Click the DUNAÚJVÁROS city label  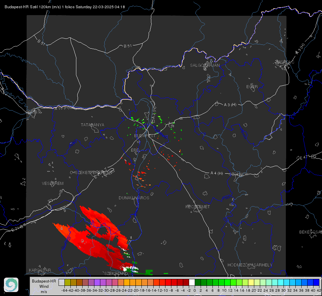(x=134, y=198)
